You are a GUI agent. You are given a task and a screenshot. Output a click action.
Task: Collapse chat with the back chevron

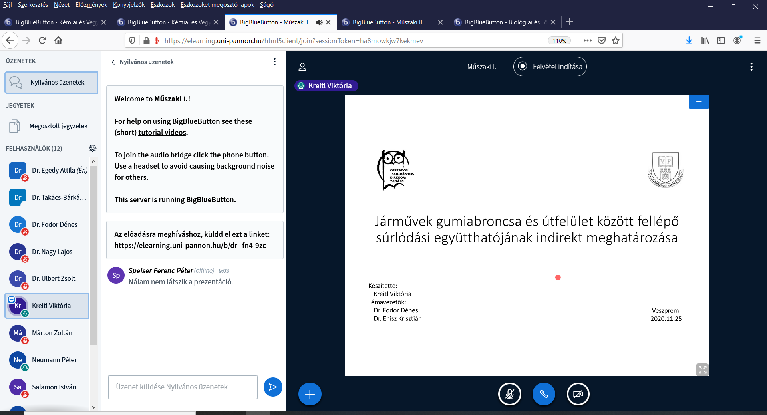(x=113, y=62)
